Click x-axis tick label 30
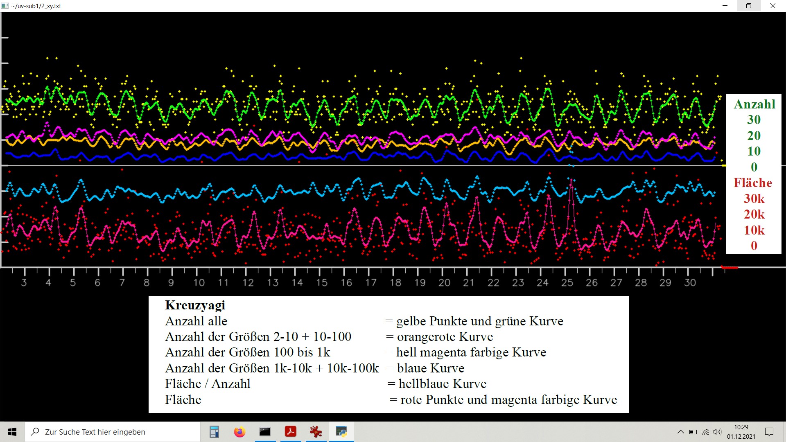 [690, 282]
